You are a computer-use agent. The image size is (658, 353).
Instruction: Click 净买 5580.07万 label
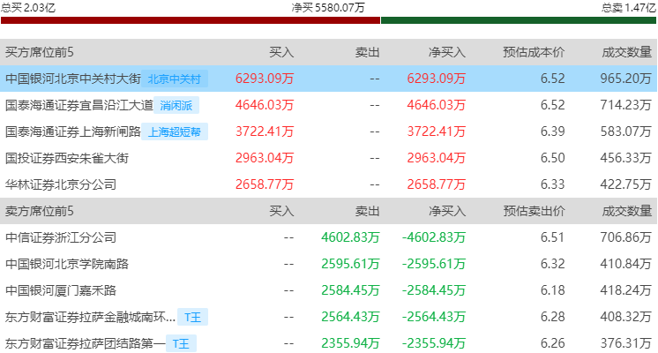click(x=328, y=8)
